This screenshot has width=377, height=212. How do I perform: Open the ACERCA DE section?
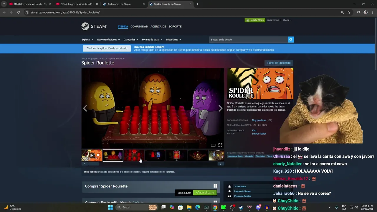tap(158, 26)
